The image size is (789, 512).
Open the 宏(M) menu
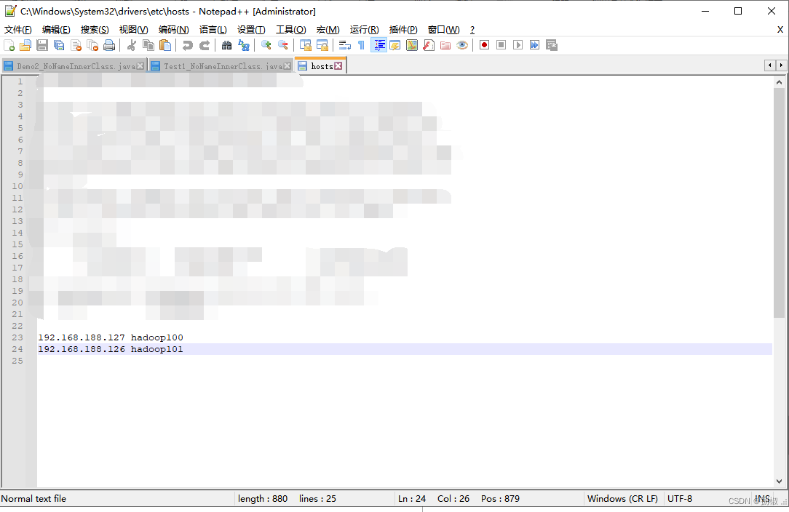328,30
